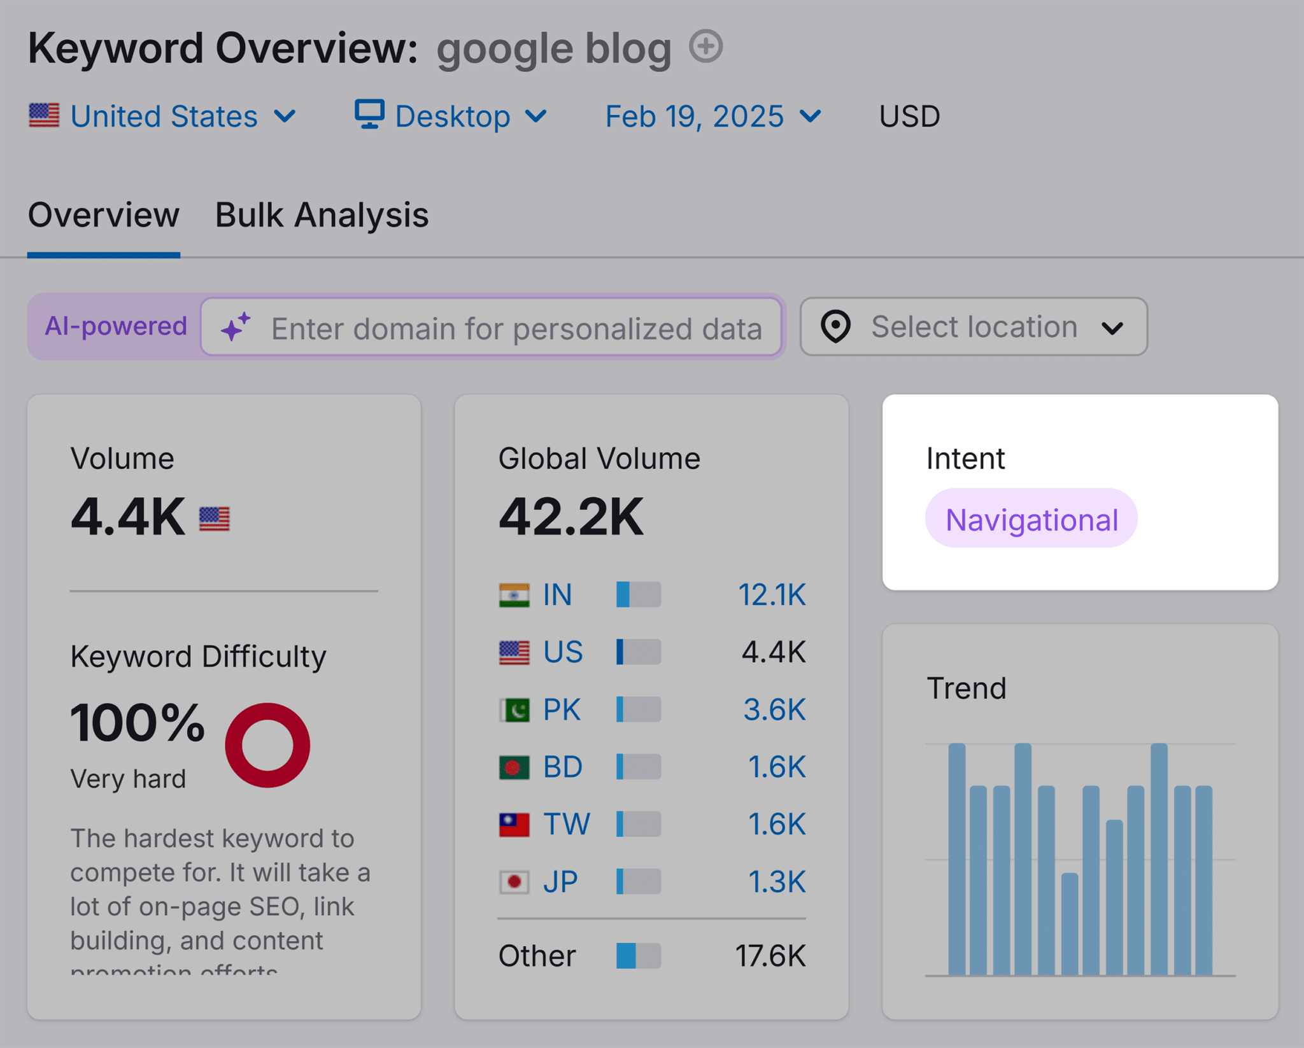Click the domain input for personalized data
The image size is (1304, 1048).
click(x=491, y=327)
